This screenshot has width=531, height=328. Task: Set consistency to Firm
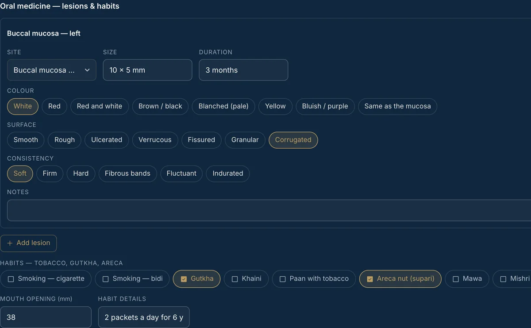coord(50,174)
